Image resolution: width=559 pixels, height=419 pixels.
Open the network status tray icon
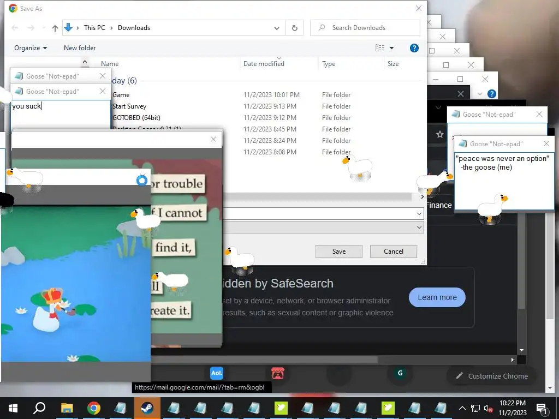(475, 408)
